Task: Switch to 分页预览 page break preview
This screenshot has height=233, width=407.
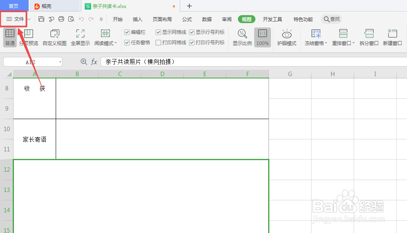Action: (29, 37)
